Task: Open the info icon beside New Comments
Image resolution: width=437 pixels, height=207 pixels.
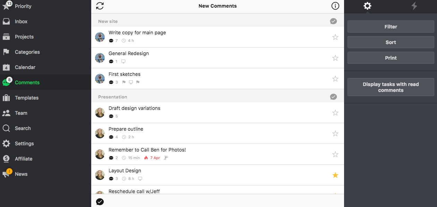Action: tap(335, 6)
